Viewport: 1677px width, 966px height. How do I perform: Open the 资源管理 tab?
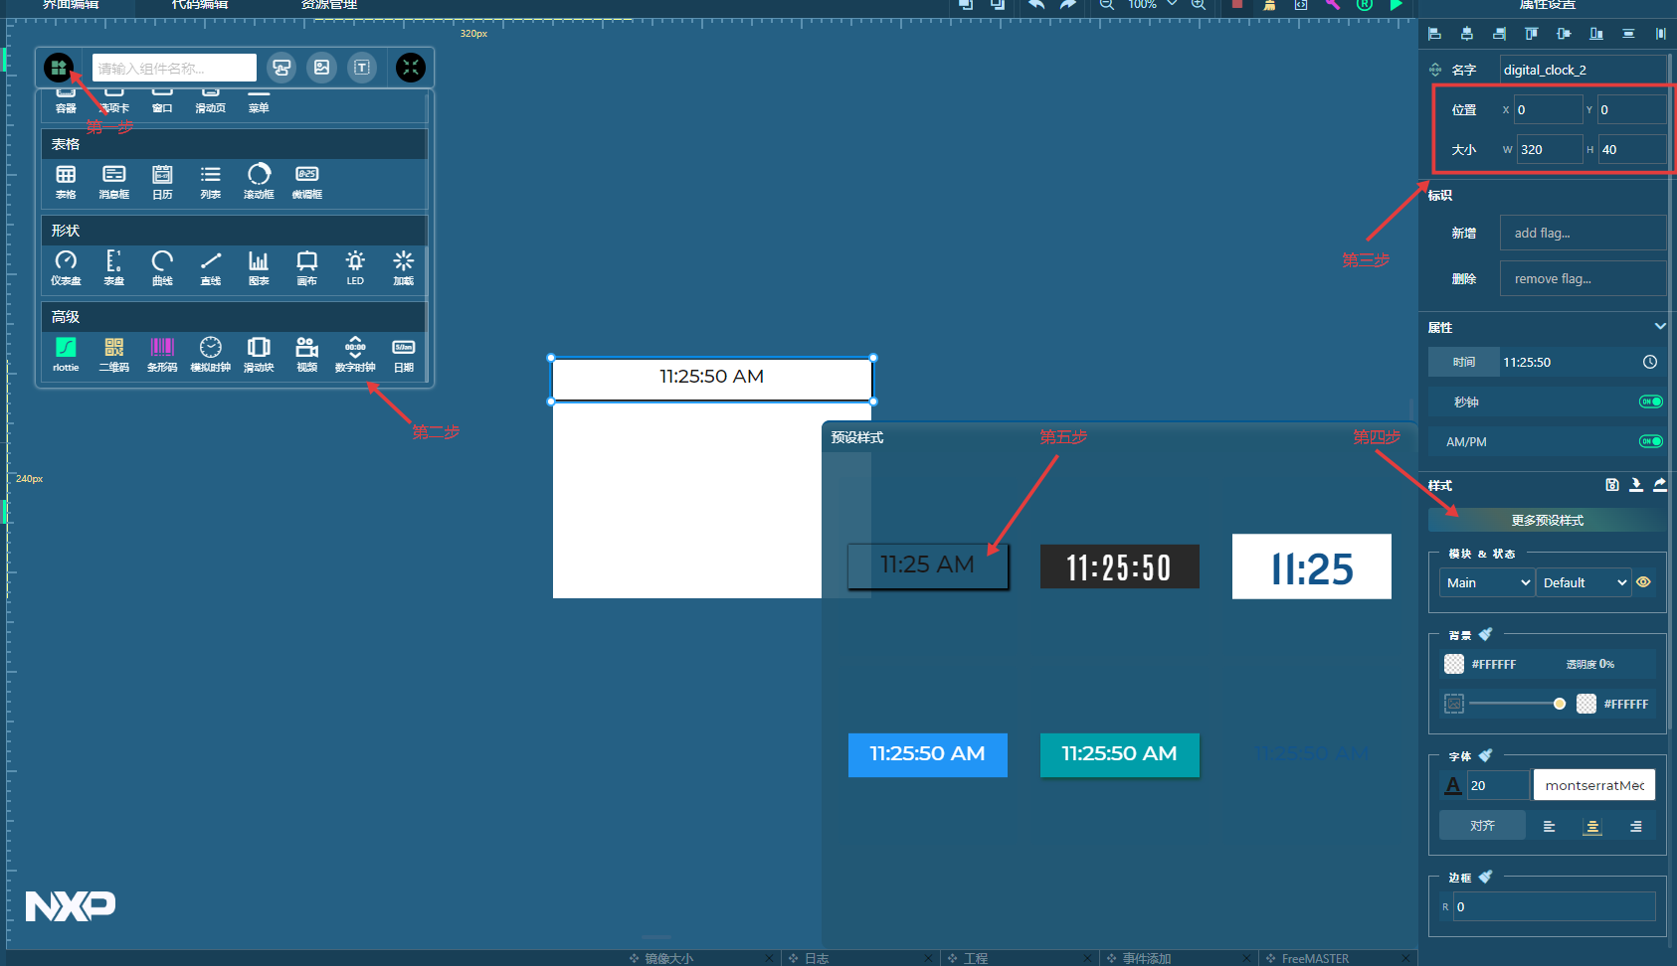[329, 5]
